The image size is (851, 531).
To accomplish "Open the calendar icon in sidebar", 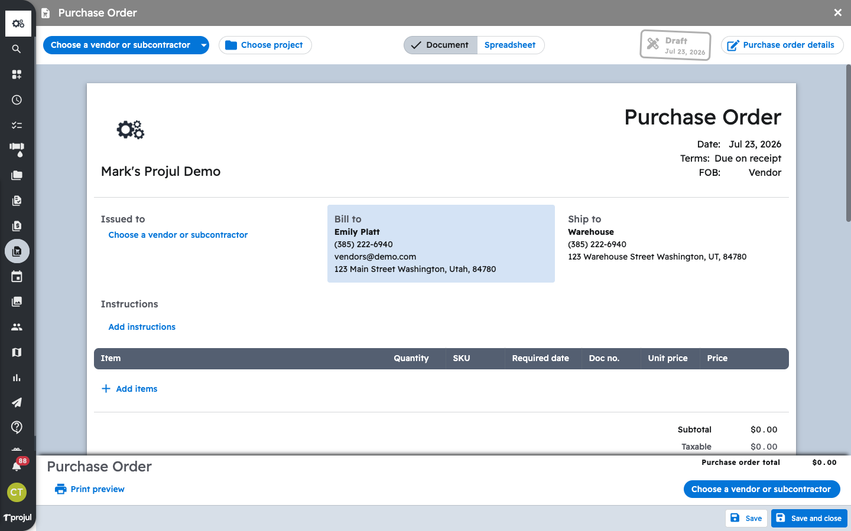I will (x=17, y=276).
